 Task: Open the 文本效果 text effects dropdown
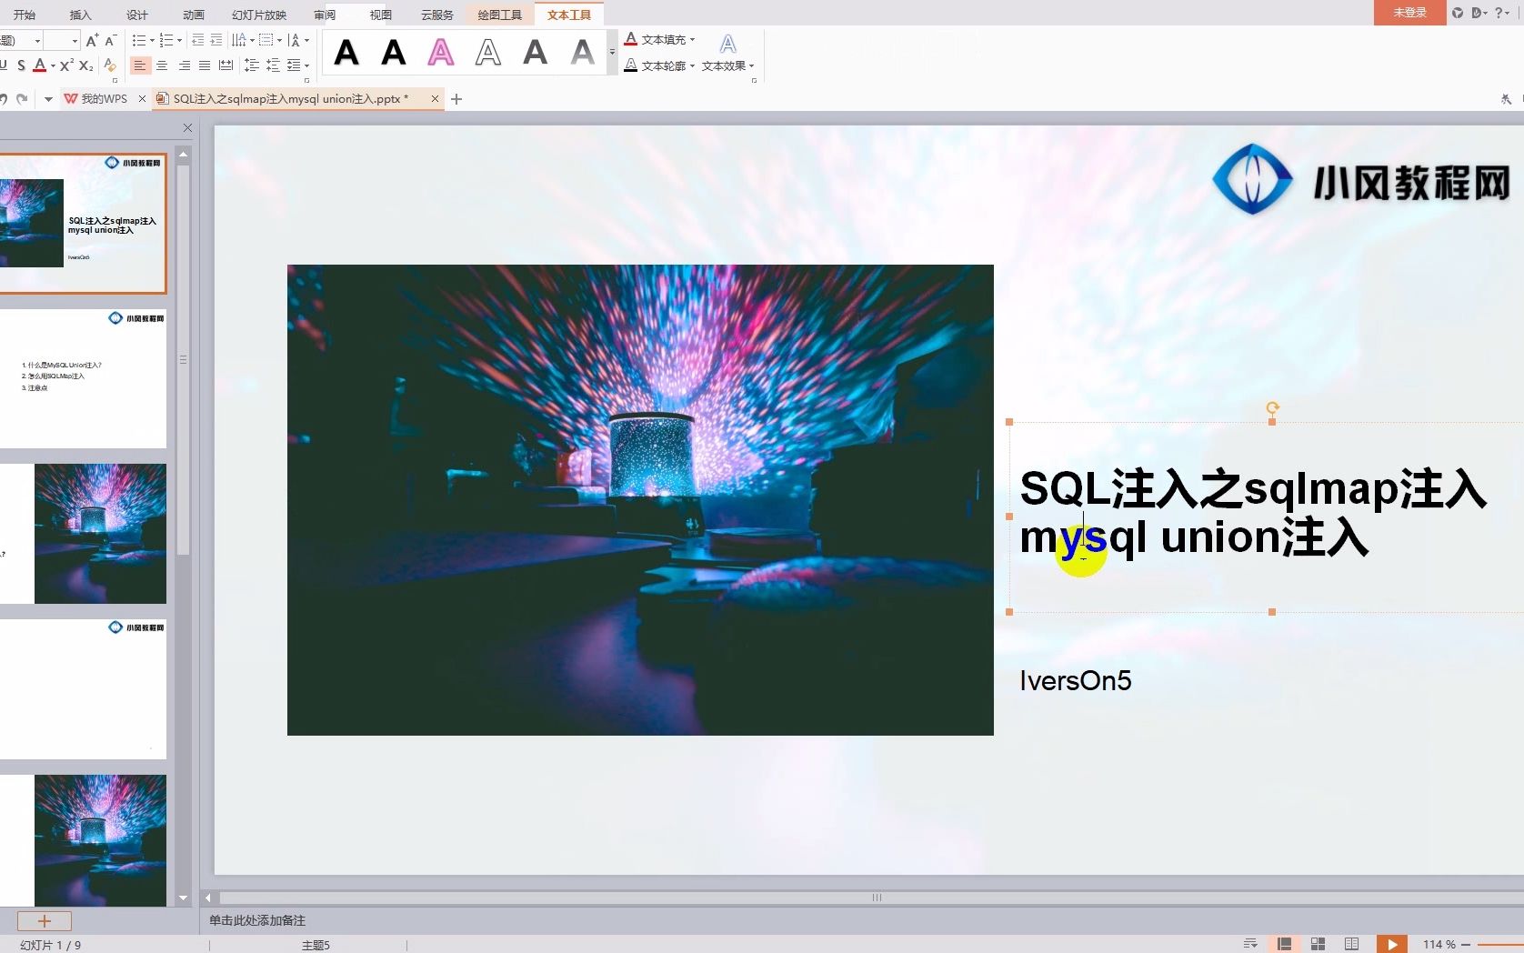[728, 65]
